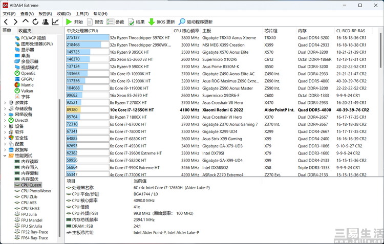Select CPU ZLib benchmark
This screenshot has width=384, height=244.
[26, 197]
